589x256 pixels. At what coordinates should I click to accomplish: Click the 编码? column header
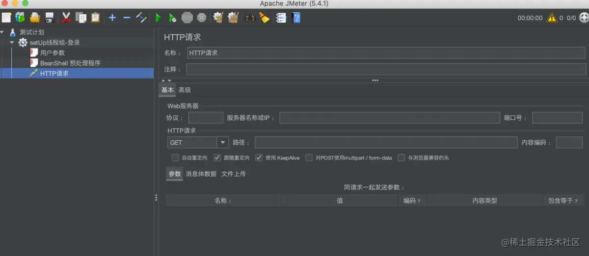(412, 201)
